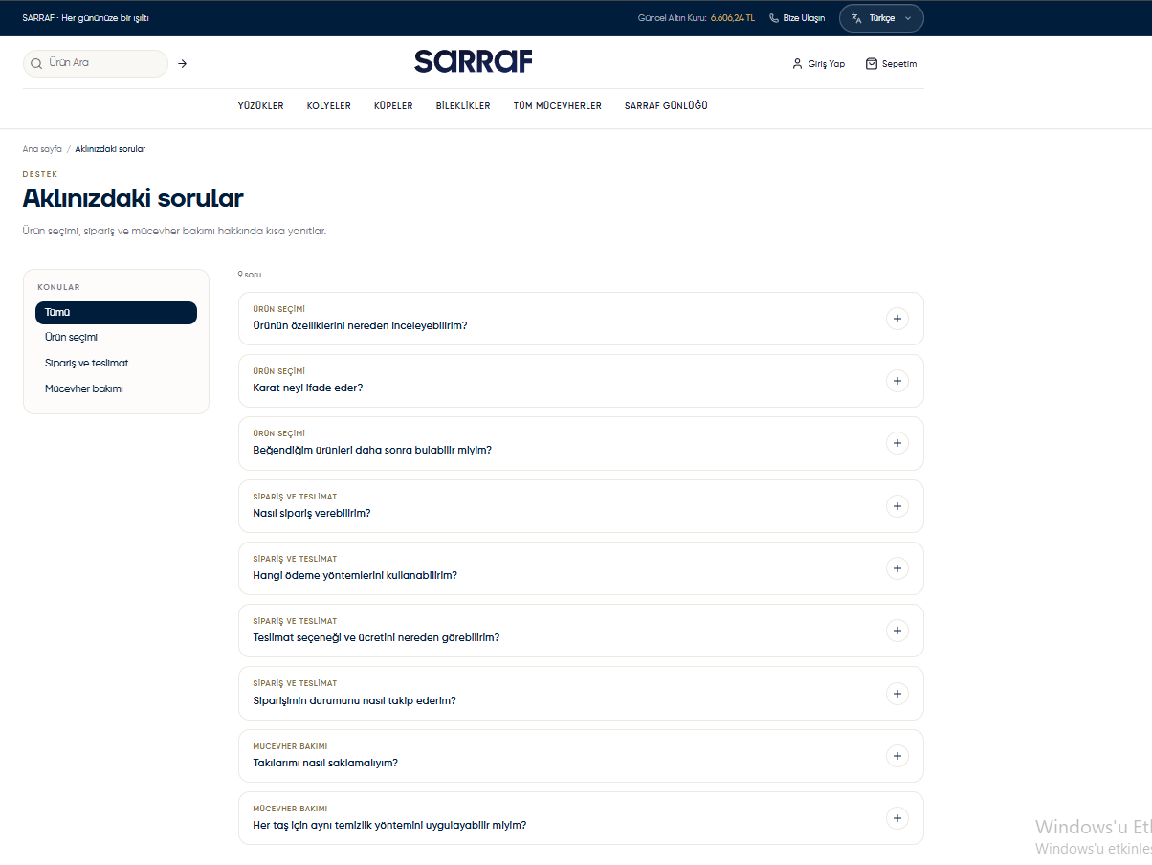Click the "Her gününüze bir ışıltı" tagline
Image resolution: width=1152 pixels, height=865 pixels.
click(x=105, y=18)
